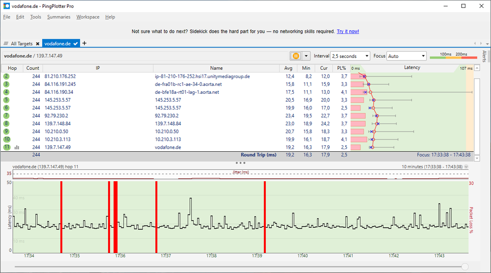Open the tab list dropdown arrow at far right
Screen dimensions: 491x273
click(487, 44)
